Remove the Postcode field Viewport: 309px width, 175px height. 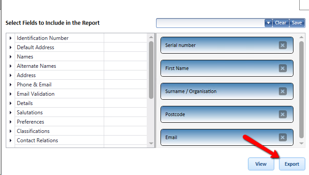tap(282, 114)
